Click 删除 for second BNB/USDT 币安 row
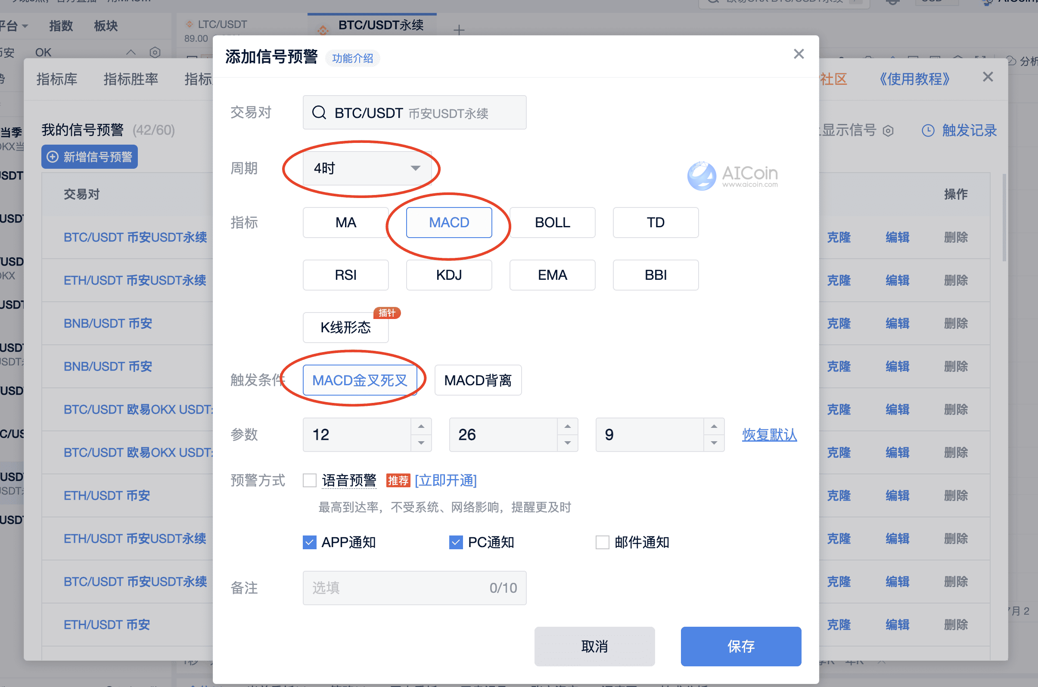 (956, 366)
